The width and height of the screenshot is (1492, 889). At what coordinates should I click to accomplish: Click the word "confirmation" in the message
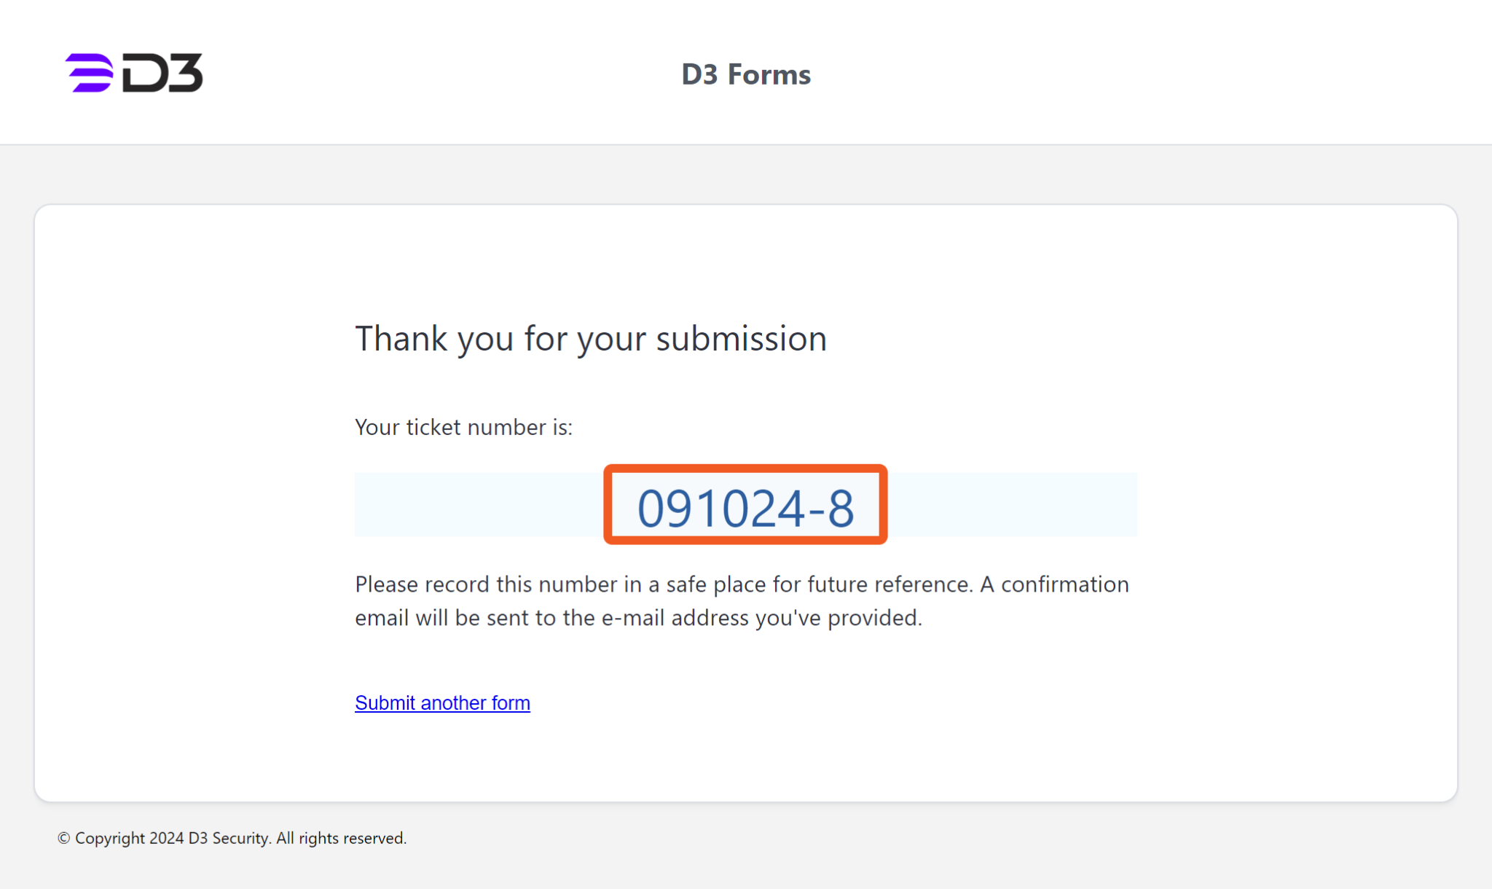(1064, 584)
